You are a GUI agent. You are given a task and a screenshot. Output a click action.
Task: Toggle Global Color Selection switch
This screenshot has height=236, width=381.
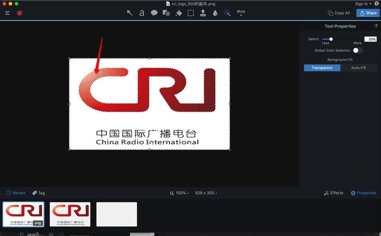[358, 50]
